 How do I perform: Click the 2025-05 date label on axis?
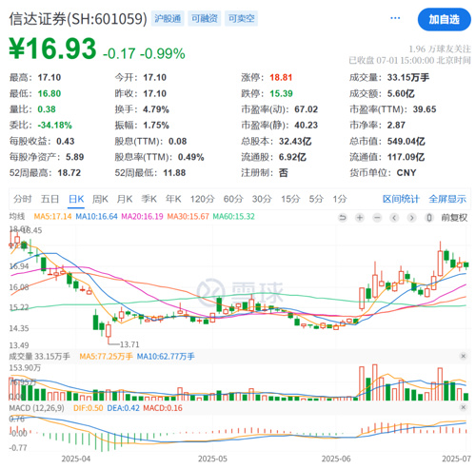(x=212, y=459)
